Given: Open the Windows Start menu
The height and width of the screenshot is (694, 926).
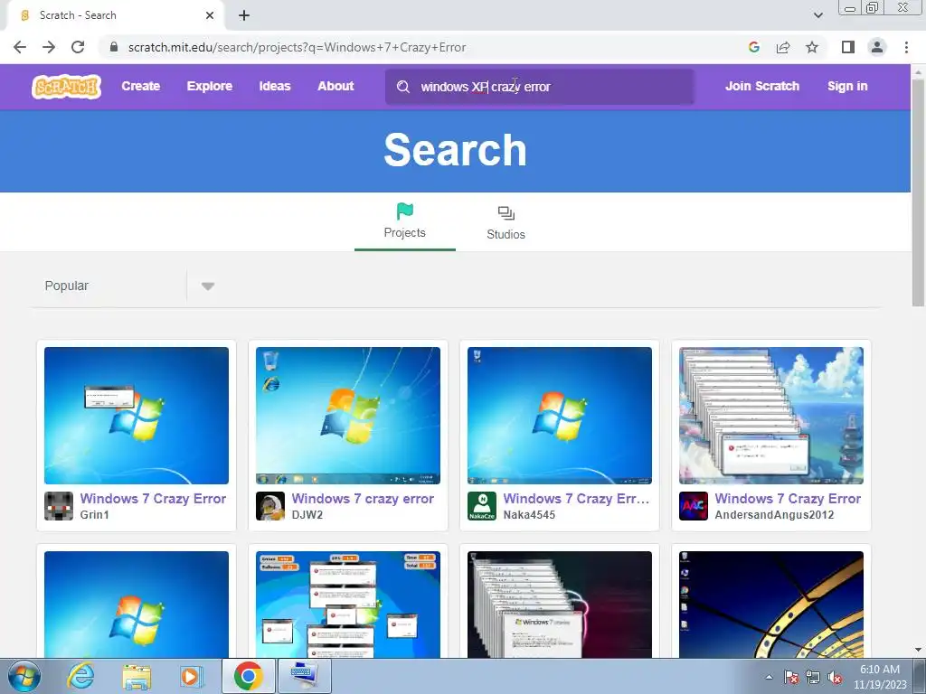Looking at the screenshot, I should (x=24, y=676).
